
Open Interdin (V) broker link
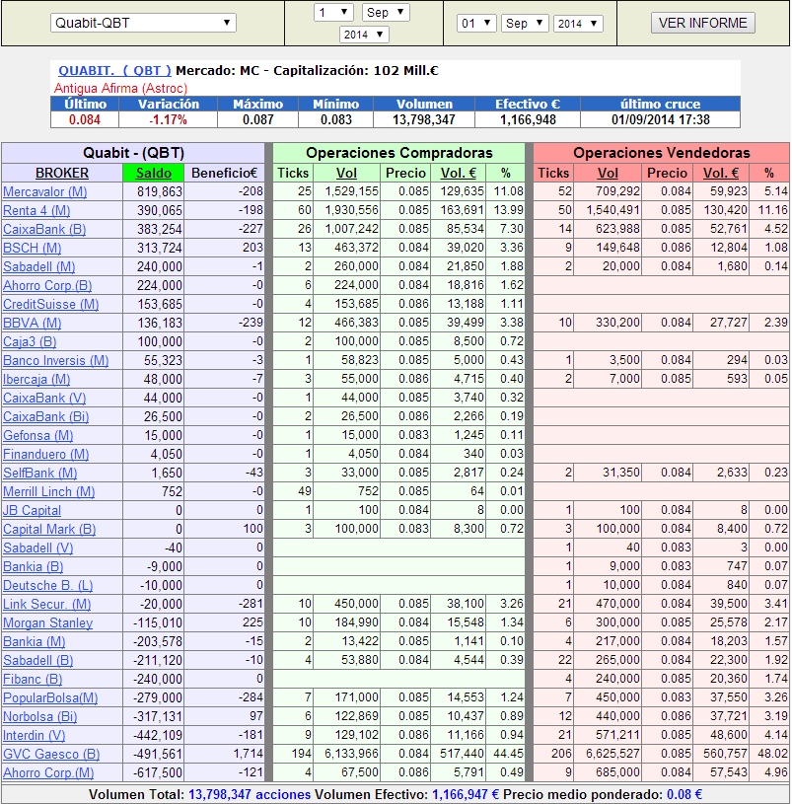pos(35,735)
